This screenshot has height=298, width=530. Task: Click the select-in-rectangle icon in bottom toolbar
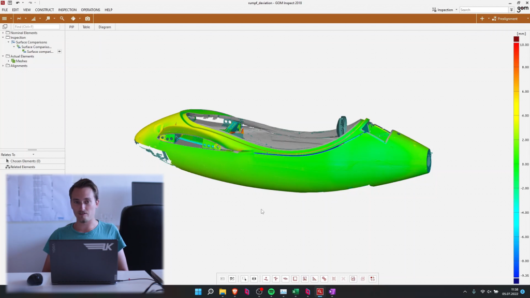click(x=244, y=279)
